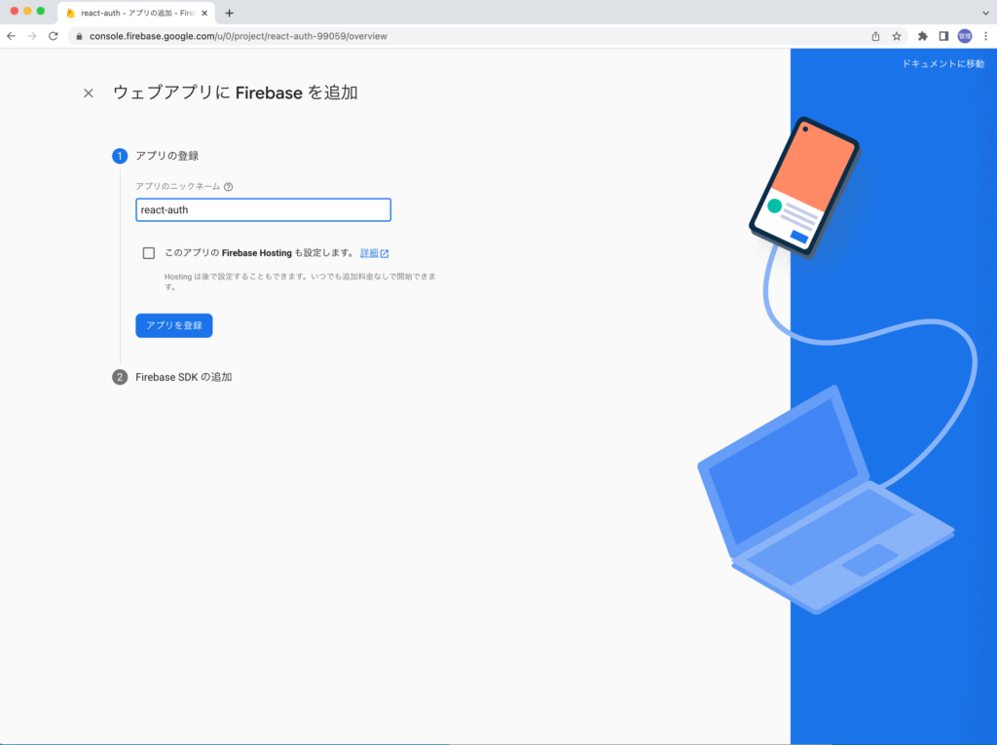Click the アプリを登録 register app button
997x745 pixels.
click(173, 325)
